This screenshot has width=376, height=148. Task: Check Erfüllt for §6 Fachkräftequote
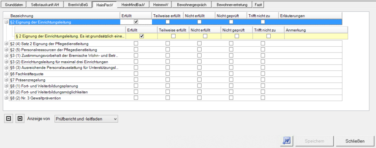point(136,74)
